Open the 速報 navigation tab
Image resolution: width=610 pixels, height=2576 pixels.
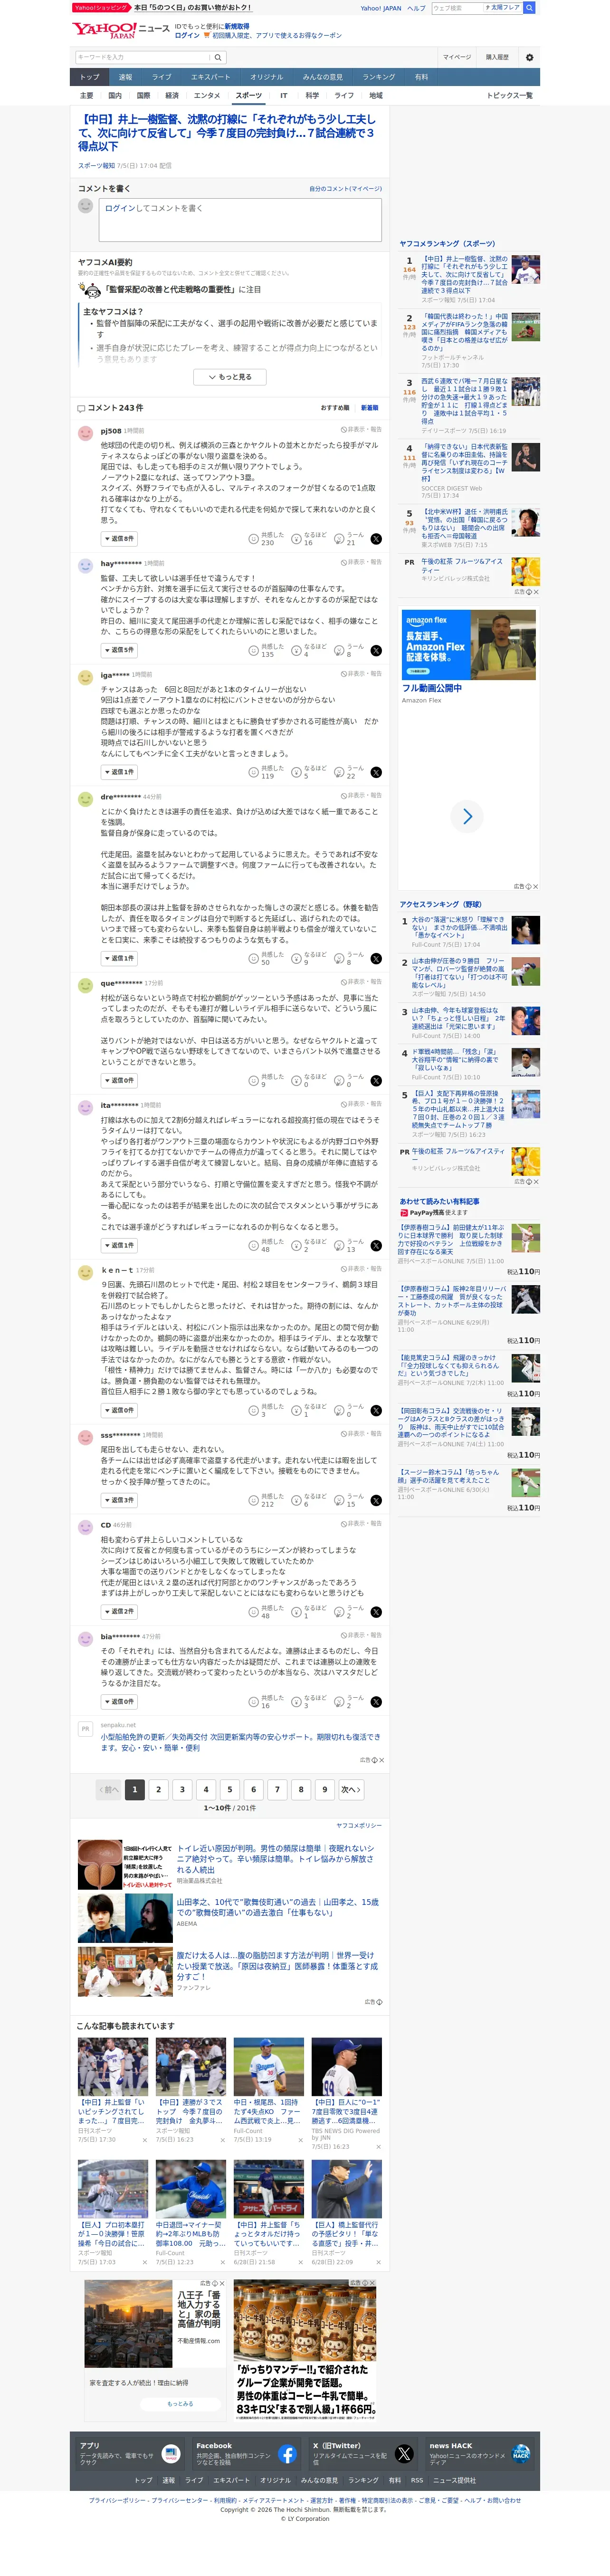click(x=125, y=77)
